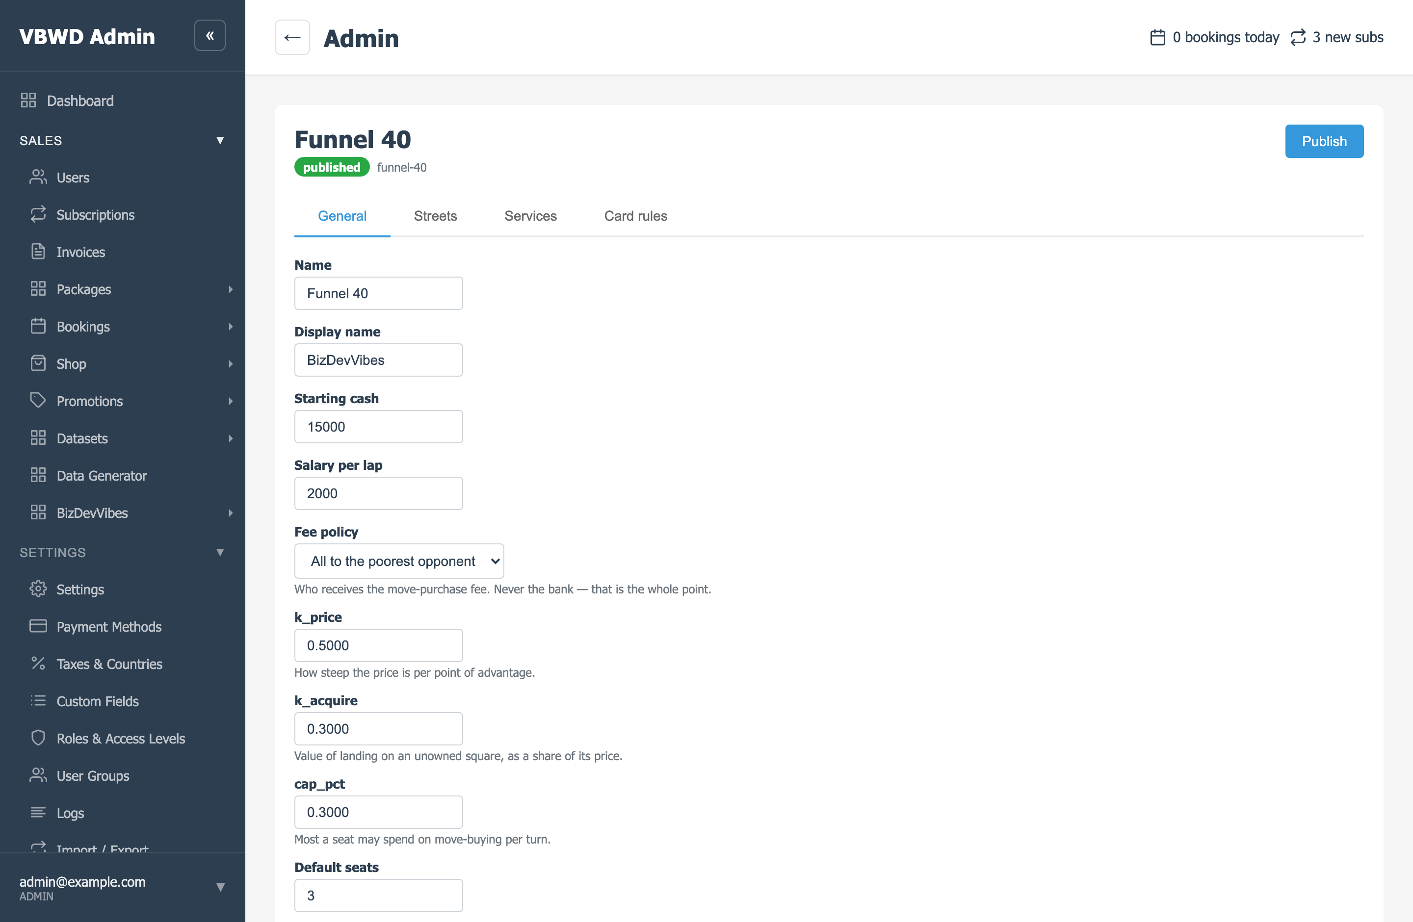Expand the Promotions submenu arrow
This screenshot has width=1413, height=922.
[x=231, y=401]
